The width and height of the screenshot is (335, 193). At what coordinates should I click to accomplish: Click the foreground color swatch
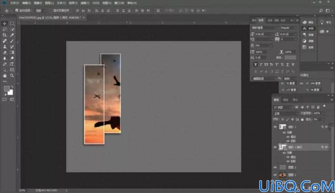pos(7,88)
